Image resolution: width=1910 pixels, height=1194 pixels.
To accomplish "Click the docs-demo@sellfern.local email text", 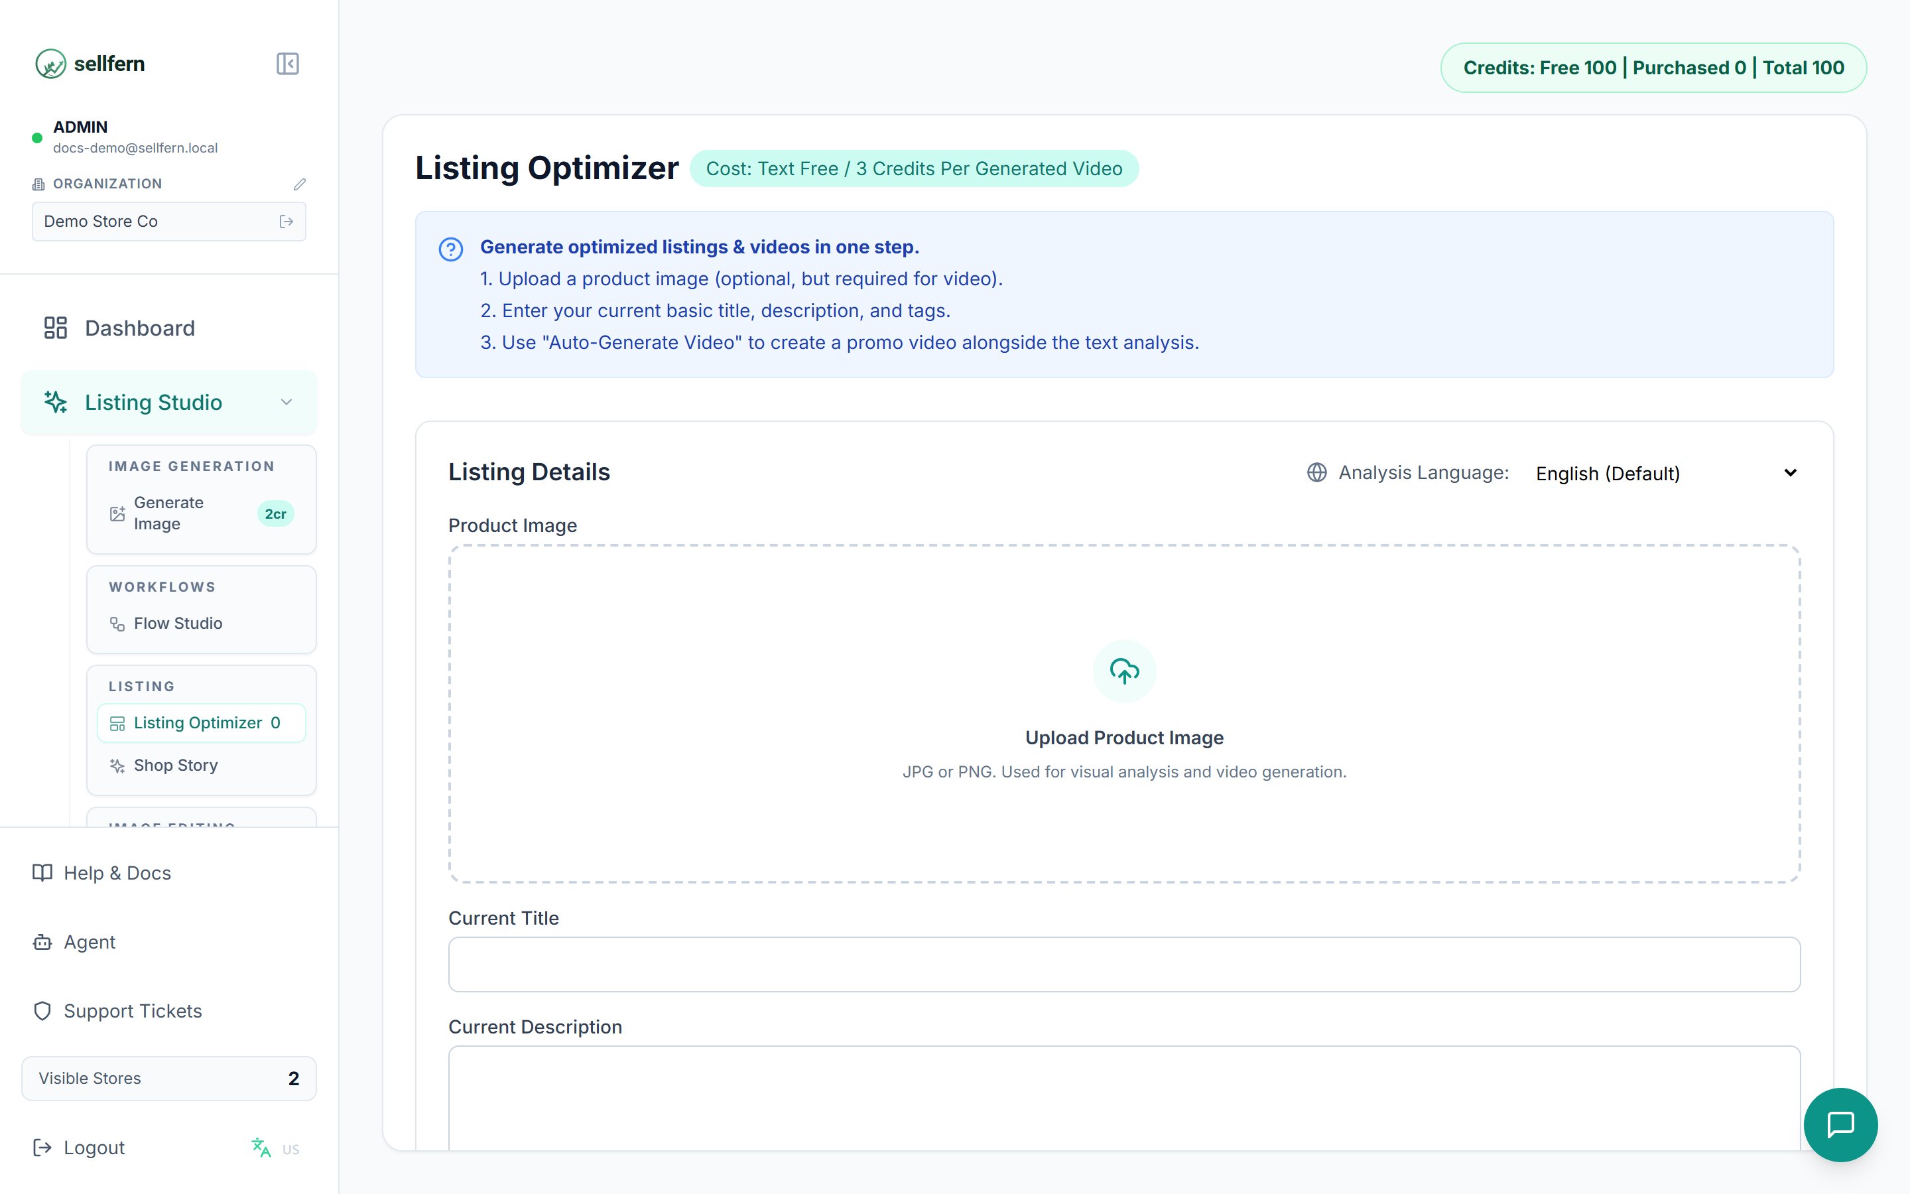I will click(x=135, y=149).
